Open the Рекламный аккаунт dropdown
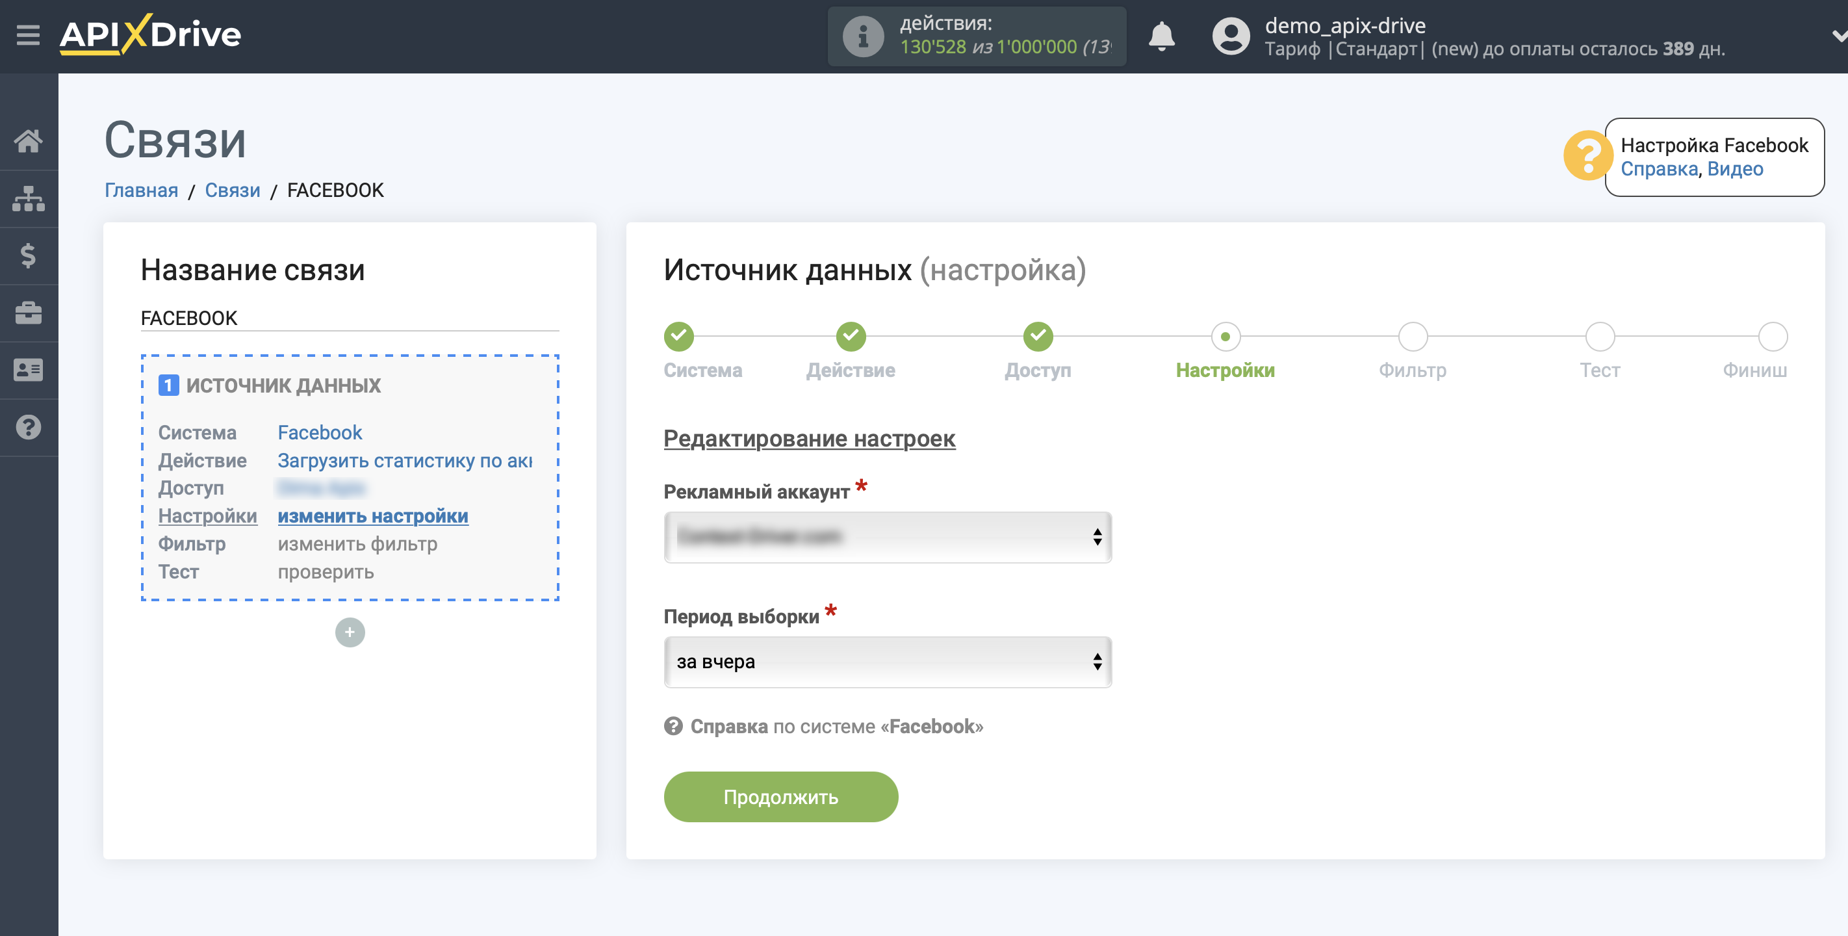1848x936 pixels. 888,536
